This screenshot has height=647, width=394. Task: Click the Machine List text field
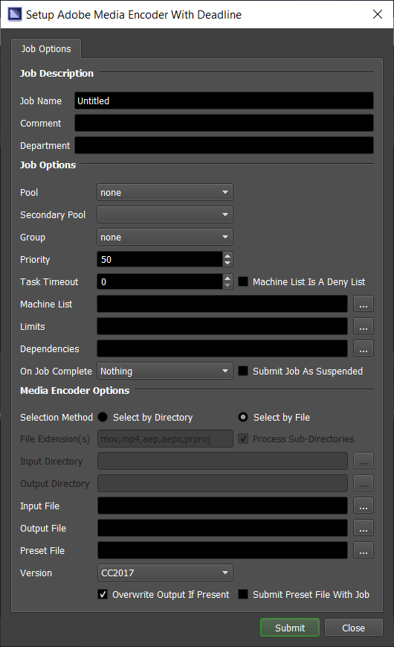(222, 304)
